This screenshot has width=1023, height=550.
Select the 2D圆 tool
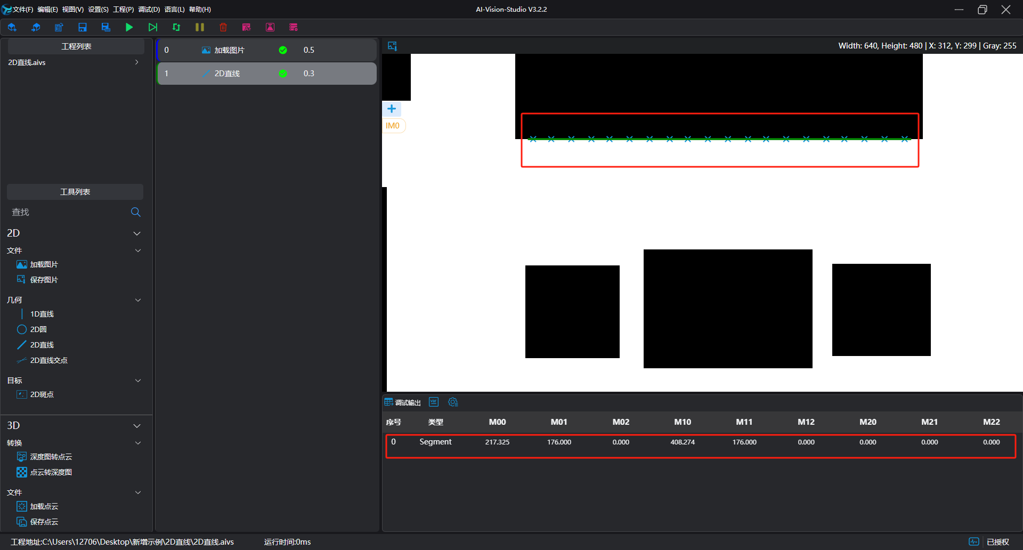(x=32, y=329)
